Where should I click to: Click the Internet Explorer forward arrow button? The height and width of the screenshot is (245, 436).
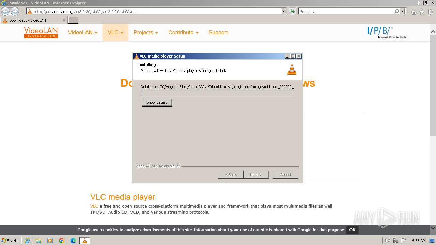tap(15, 11)
